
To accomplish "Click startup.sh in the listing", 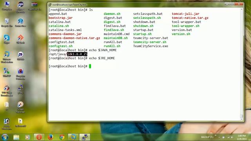I will tap(142, 34).
